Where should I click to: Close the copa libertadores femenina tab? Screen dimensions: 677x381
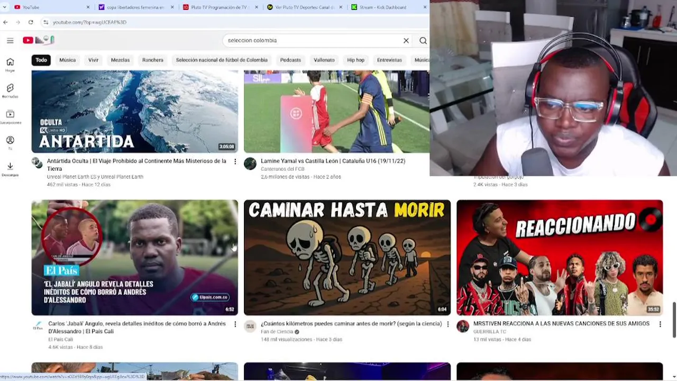click(x=172, y=7)
